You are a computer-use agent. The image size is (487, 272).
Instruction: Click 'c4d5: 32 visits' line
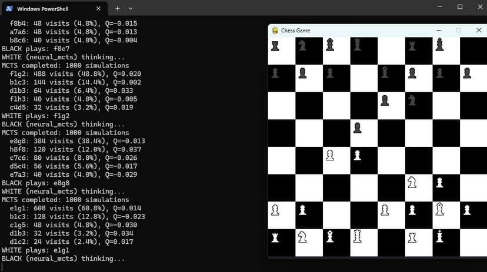click(71, 108)
